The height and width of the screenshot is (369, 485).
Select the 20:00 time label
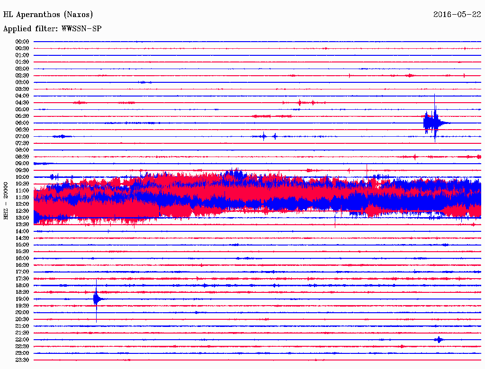22,312
